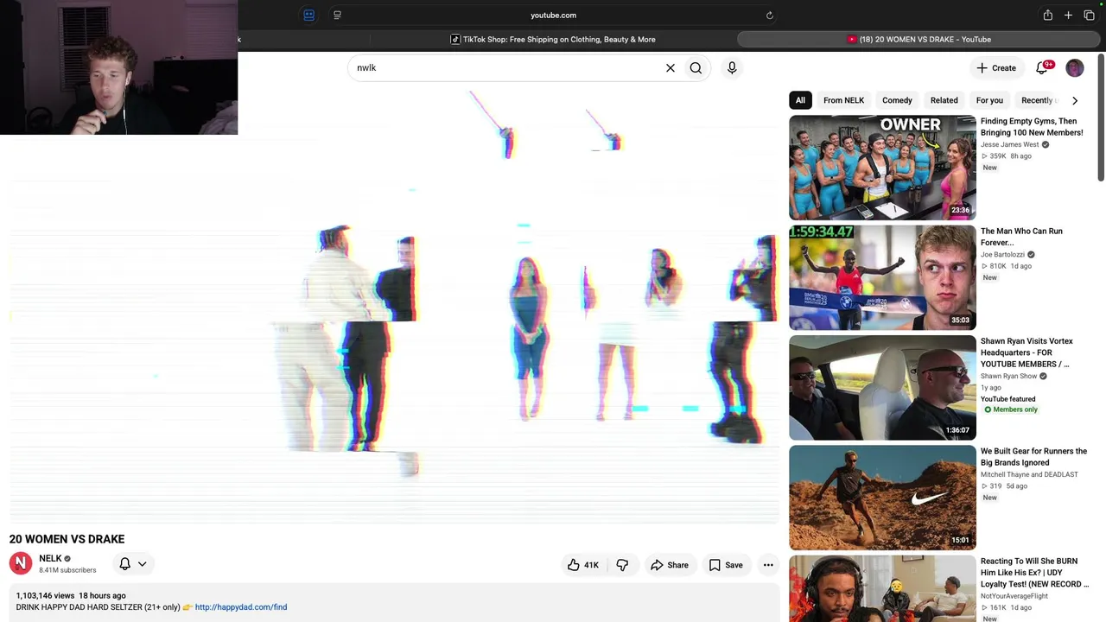
Task: Click the "8.41M subscribers" text
Action: (x=67, y=570)
